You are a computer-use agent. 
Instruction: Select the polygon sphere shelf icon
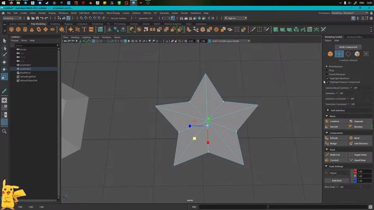point(11,30)
